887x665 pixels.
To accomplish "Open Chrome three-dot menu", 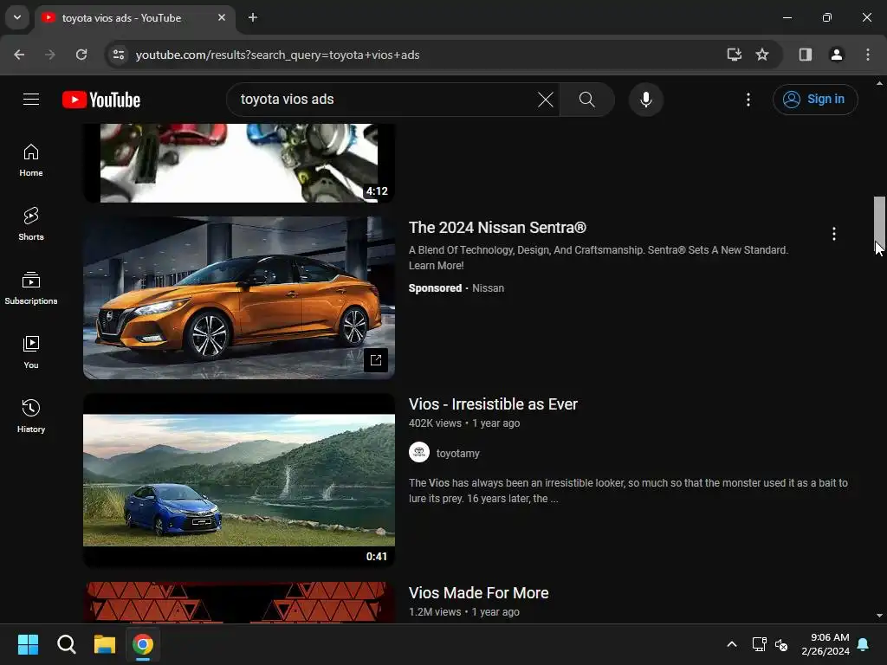I will click(x=867, y=55).
